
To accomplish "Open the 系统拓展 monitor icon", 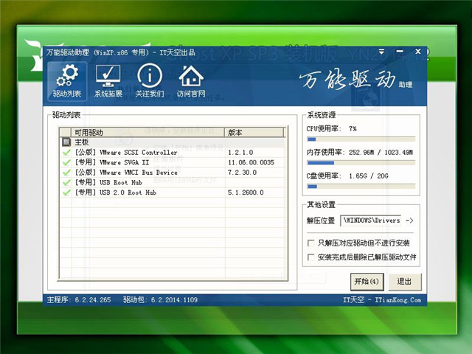I will point(108,81).
